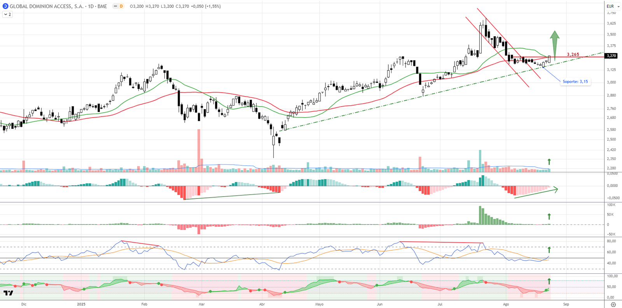Click the Dic label on time axis
This screenshot has height=308, width=622.
[24, 304]
